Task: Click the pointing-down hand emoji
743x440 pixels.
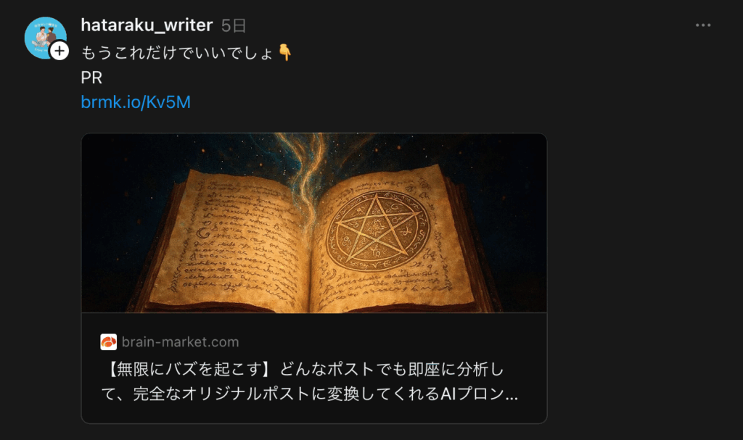Action: [x=284, y=52]
